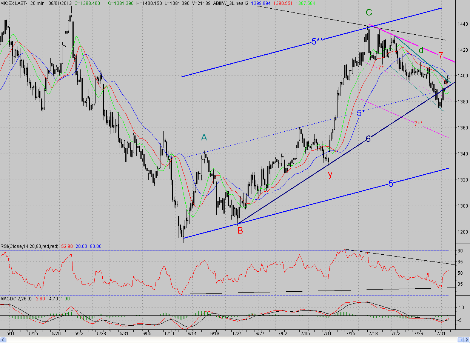The image size is (470, 343).
Task: Click the 1280 price axis level
Action: coord(461,232)
